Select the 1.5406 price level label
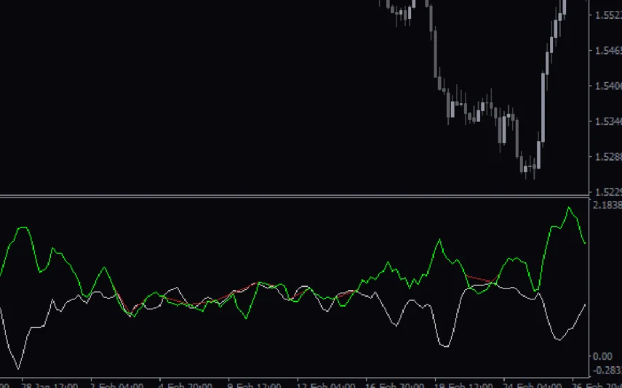The height and width of the screenshot is (388, 622). (x=608, y=86)
